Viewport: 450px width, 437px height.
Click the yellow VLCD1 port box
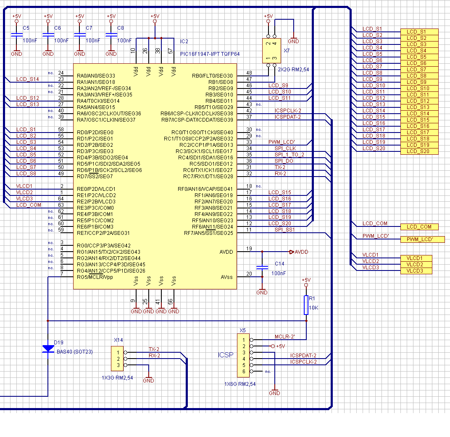coord(416,258)
